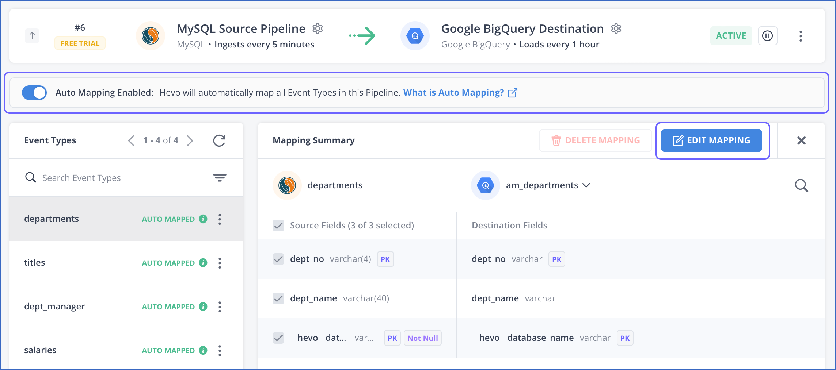This screenshot has height=370, width=836.
Task: Click the MySQL source logo in header
Action: [x=151, y=36]
